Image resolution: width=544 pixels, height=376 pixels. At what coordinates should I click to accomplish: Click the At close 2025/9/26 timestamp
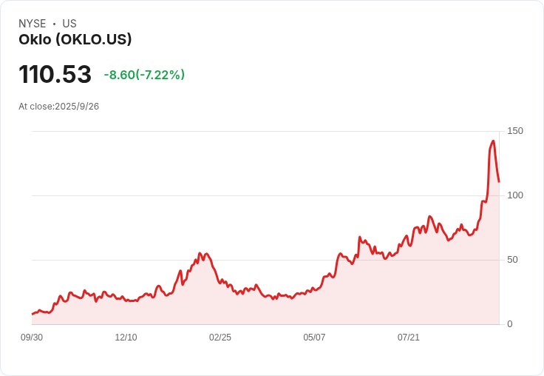click(59, 107)
